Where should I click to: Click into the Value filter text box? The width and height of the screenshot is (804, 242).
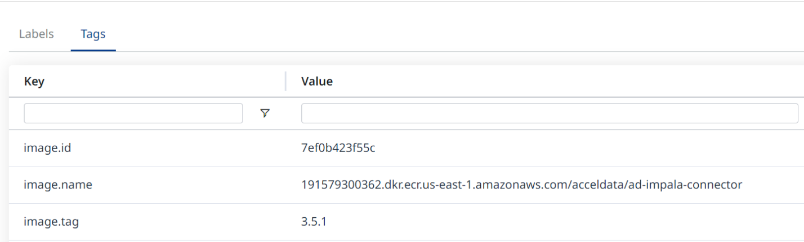click(550, 113)
